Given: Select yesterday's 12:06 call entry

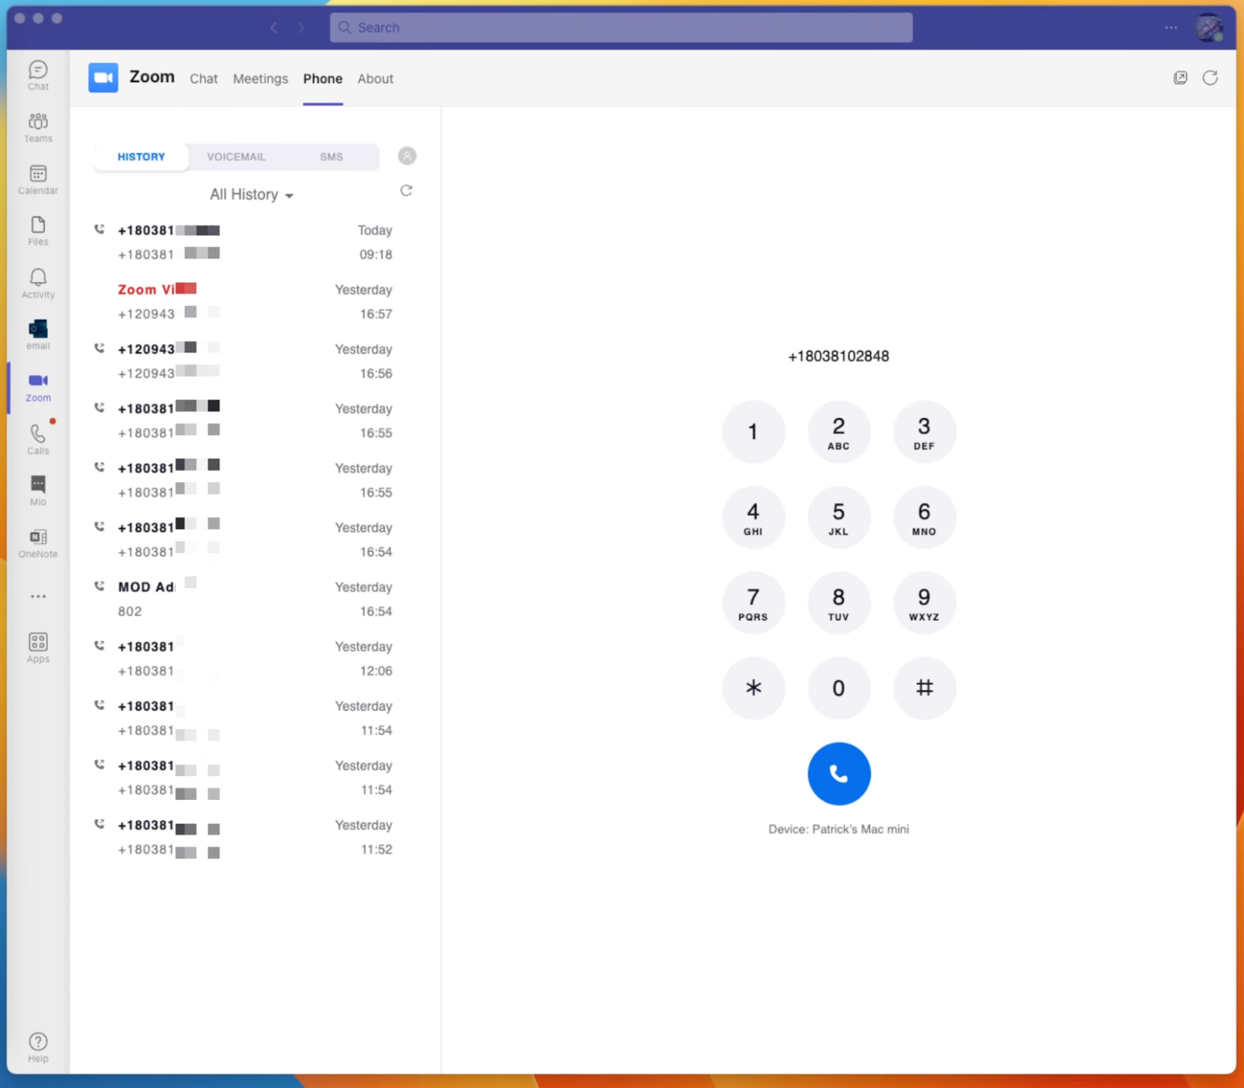Looking at the screenshot, I should coord(244,659).
